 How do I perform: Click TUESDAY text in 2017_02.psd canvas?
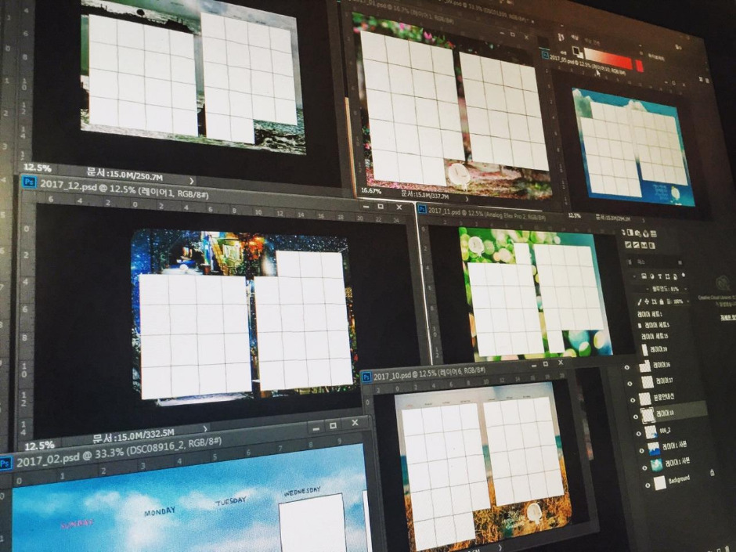coord(230,501)
